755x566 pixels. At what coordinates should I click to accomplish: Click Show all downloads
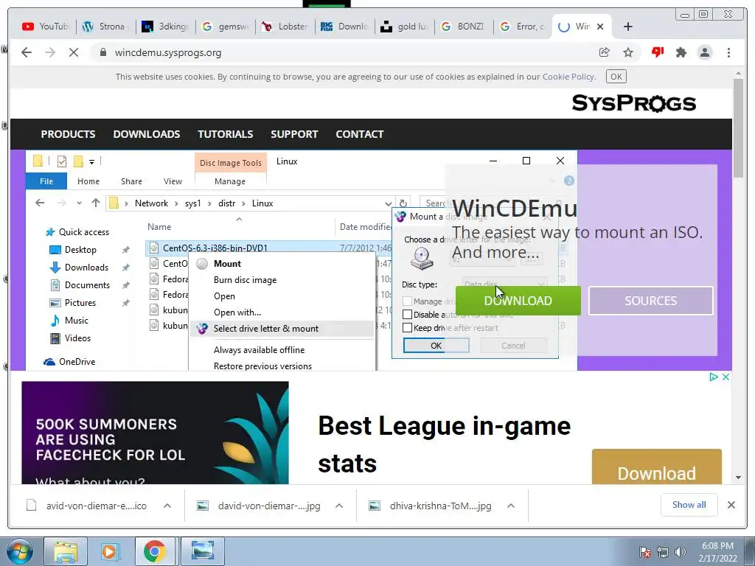(689, 505)
